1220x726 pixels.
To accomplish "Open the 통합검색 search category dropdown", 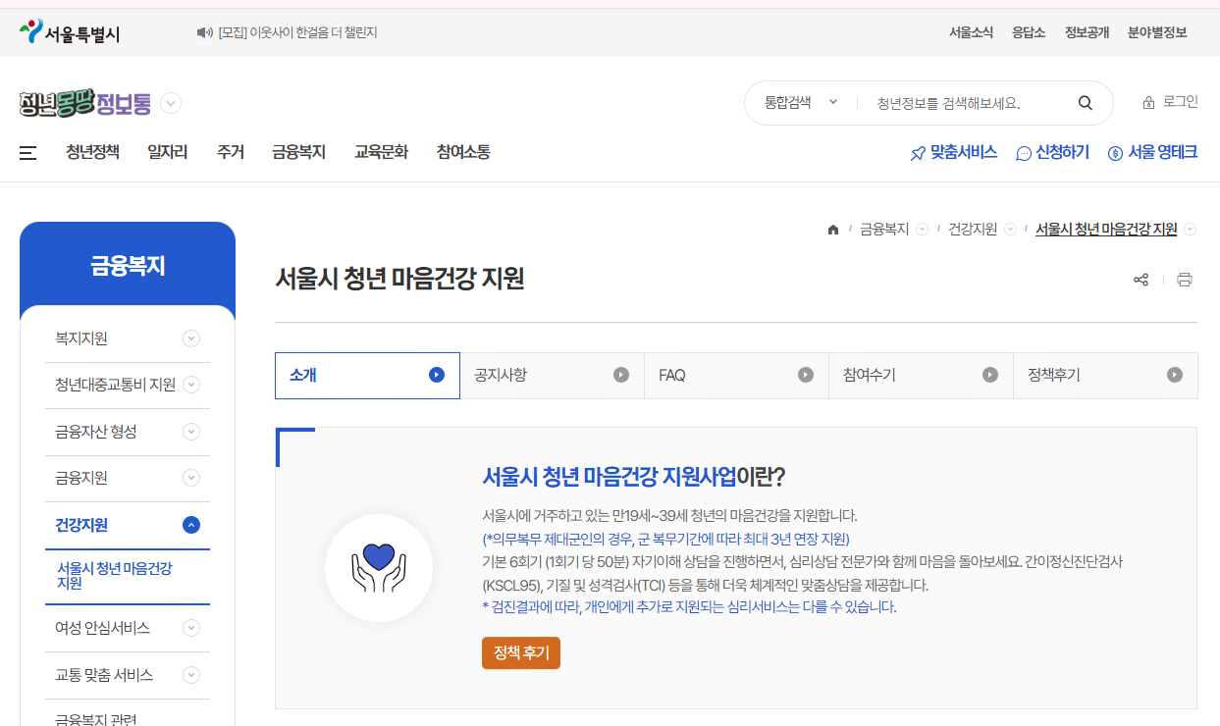I will click(801, 102).
